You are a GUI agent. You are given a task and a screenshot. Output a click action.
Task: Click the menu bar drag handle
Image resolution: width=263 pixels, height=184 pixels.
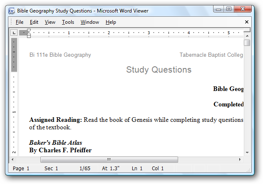click(x=11, y=22)
